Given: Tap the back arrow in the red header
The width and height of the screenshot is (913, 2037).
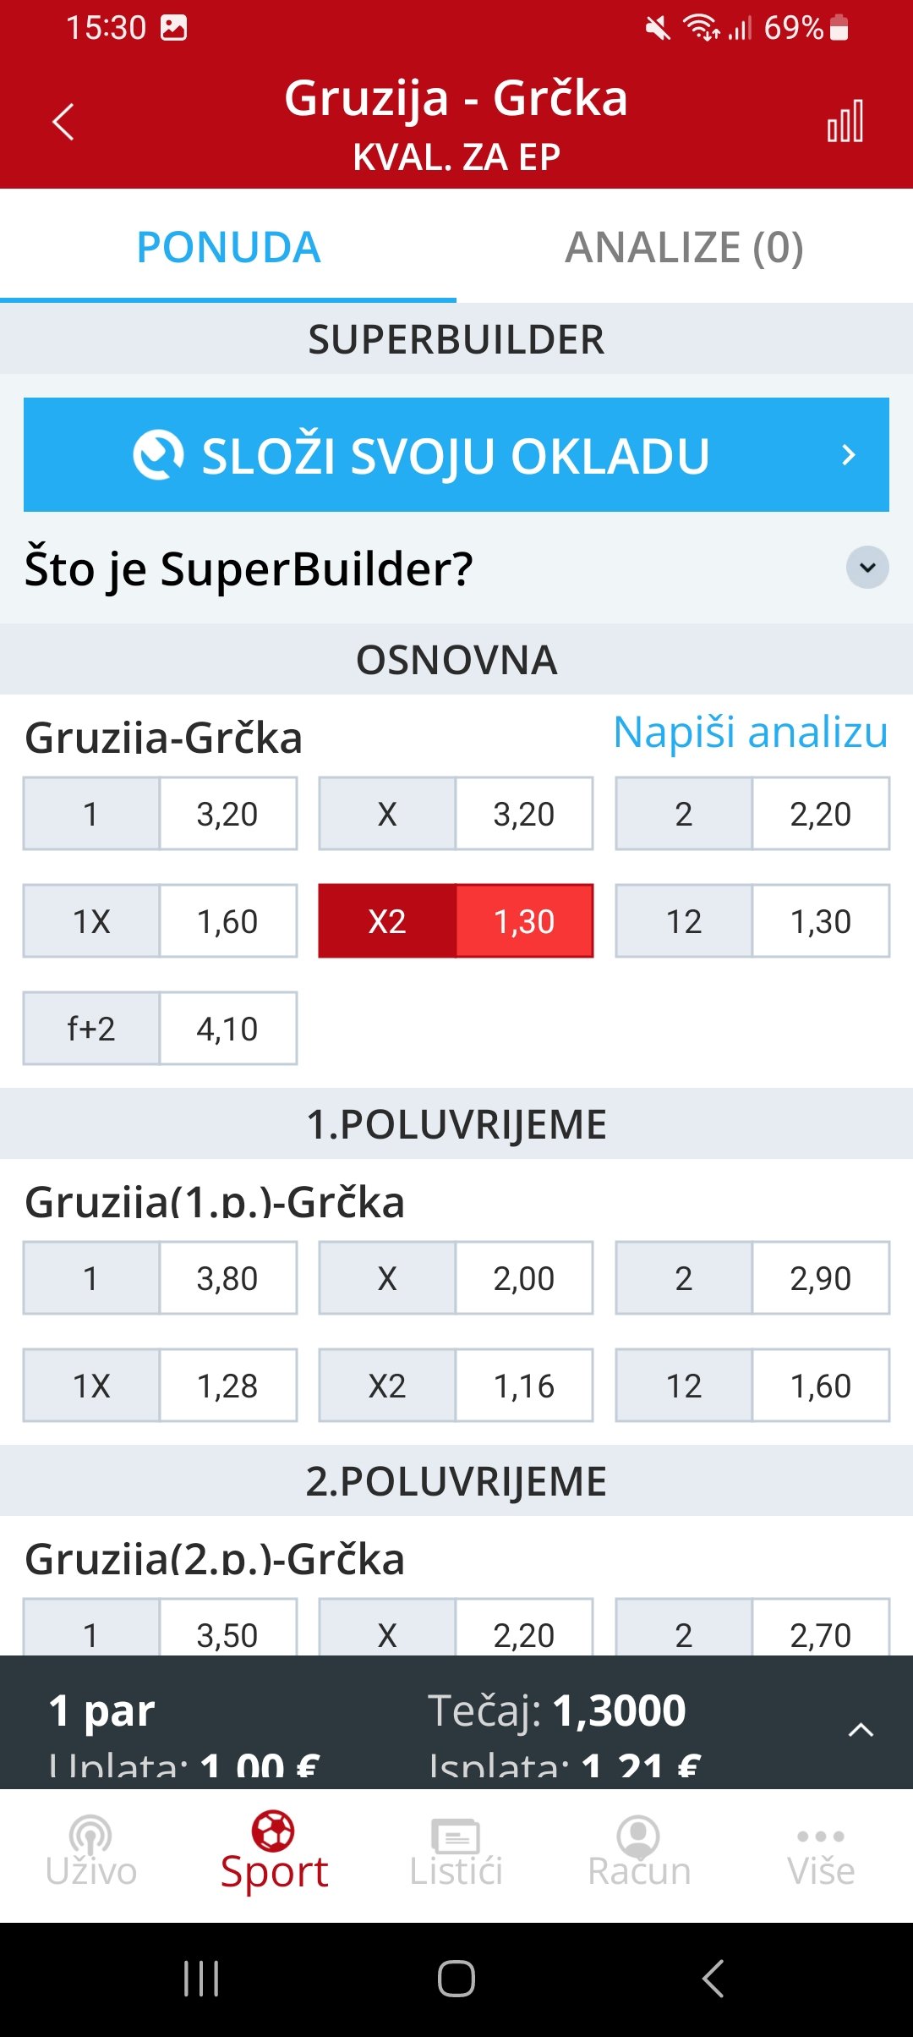Looking at the screenshot, I should point(63,122).
